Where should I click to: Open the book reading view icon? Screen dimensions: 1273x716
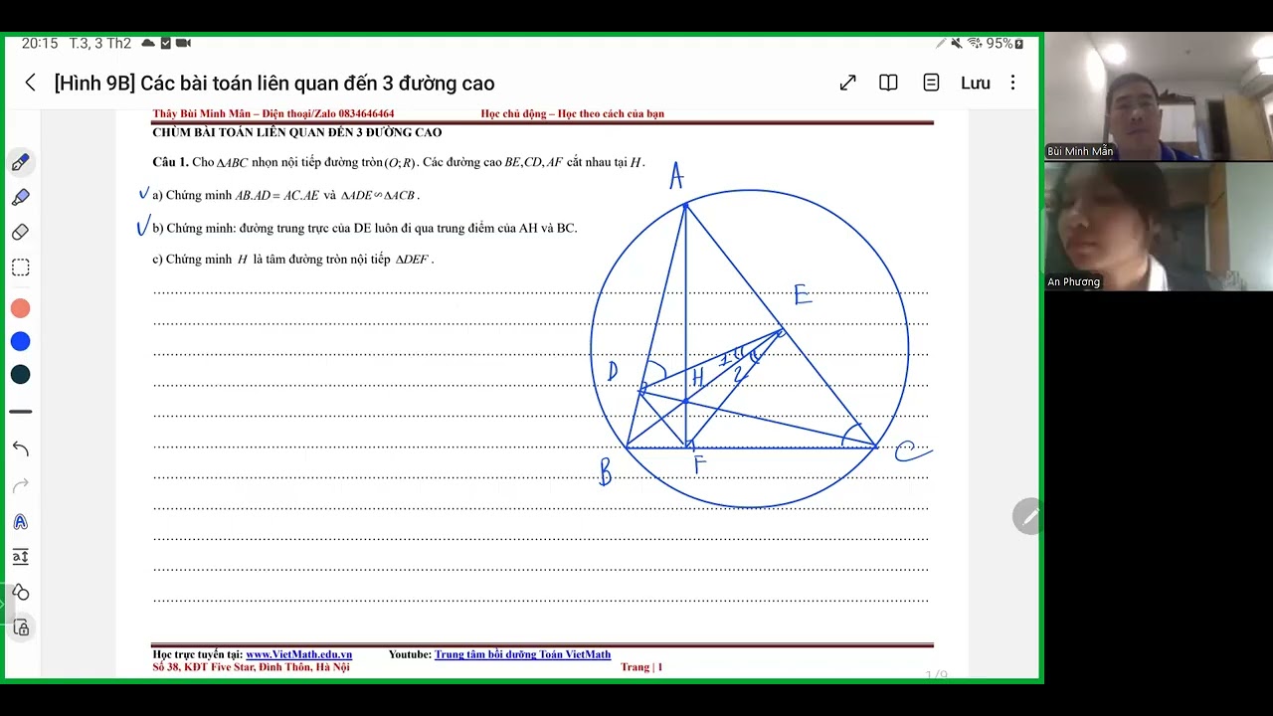point(889,84)
